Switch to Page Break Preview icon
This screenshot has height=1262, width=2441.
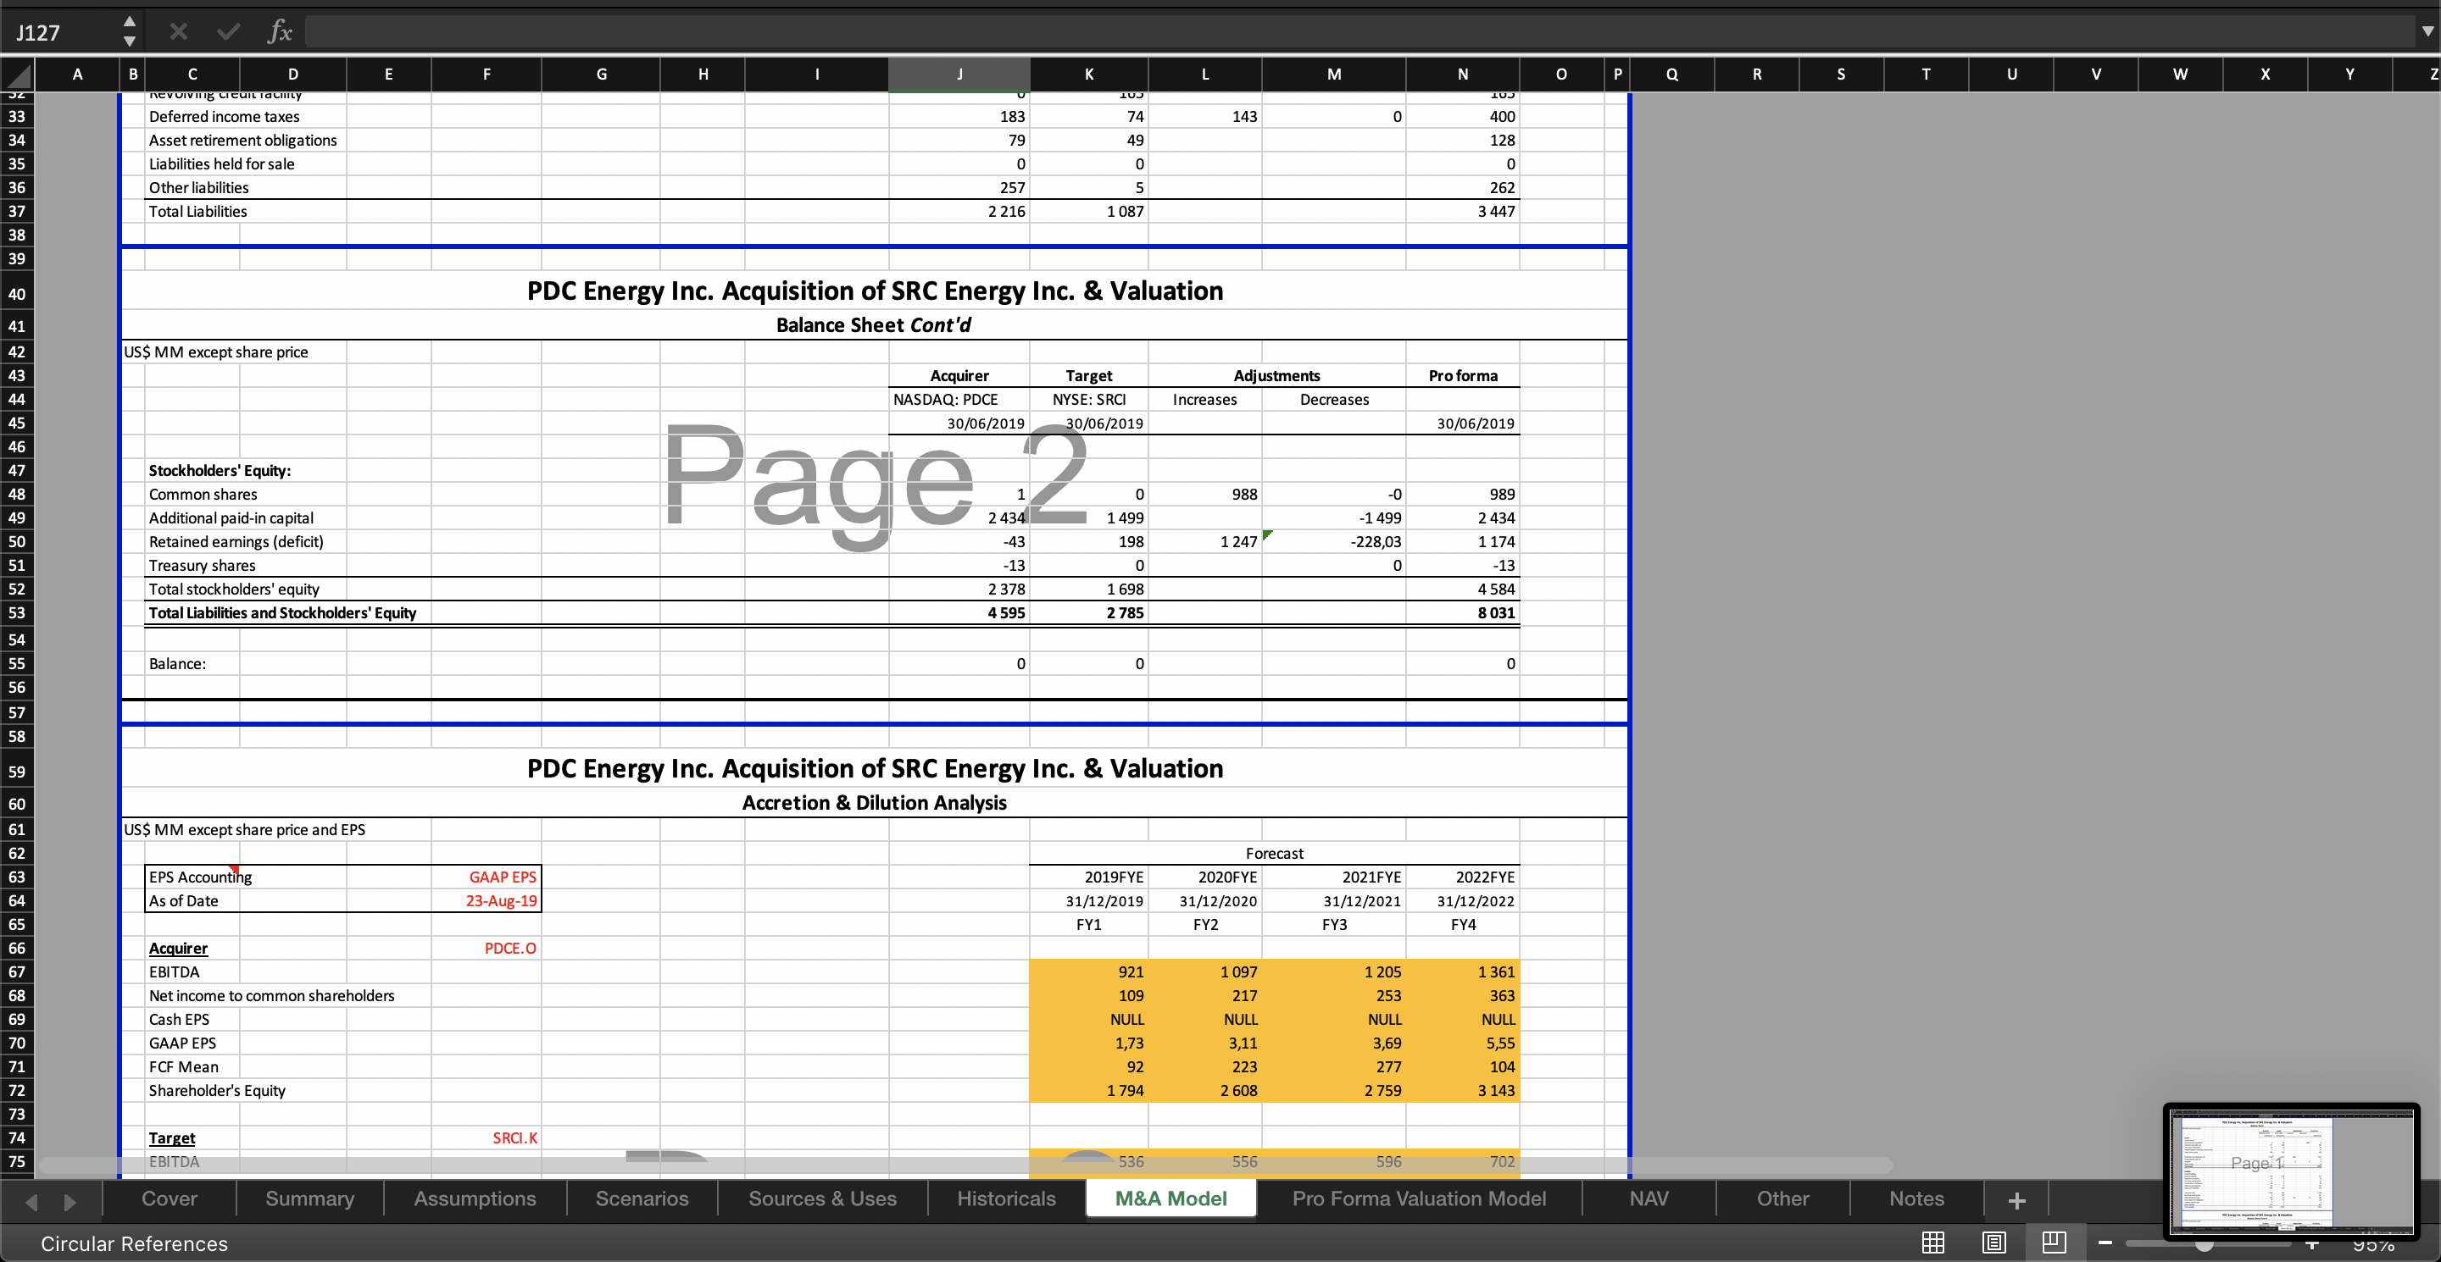tap(2055, 1243)
